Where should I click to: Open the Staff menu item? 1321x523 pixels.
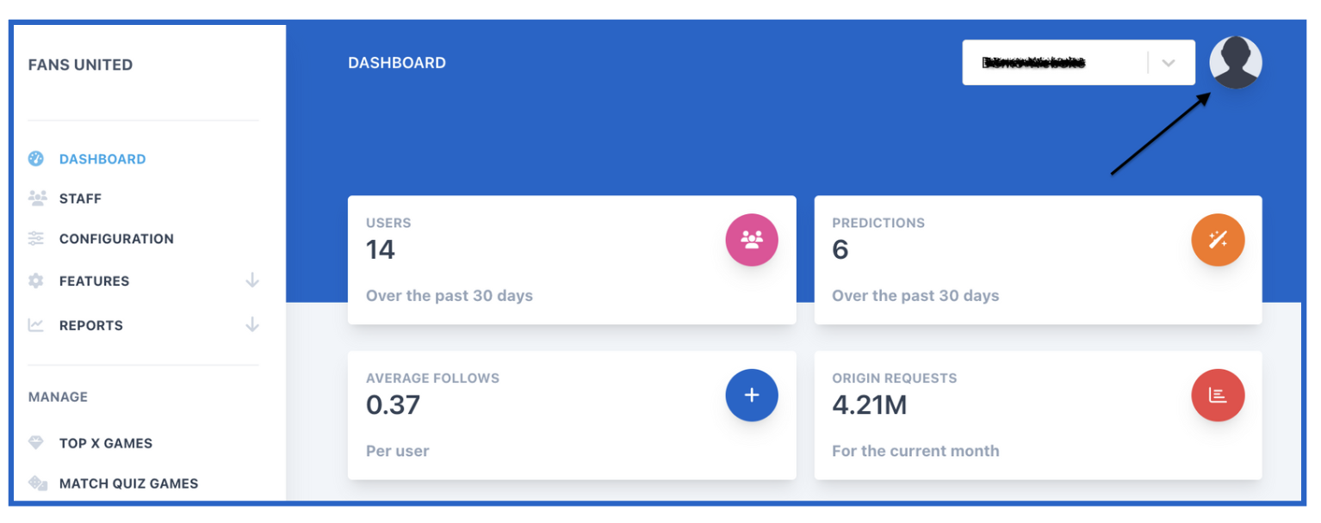coord(80,199)
